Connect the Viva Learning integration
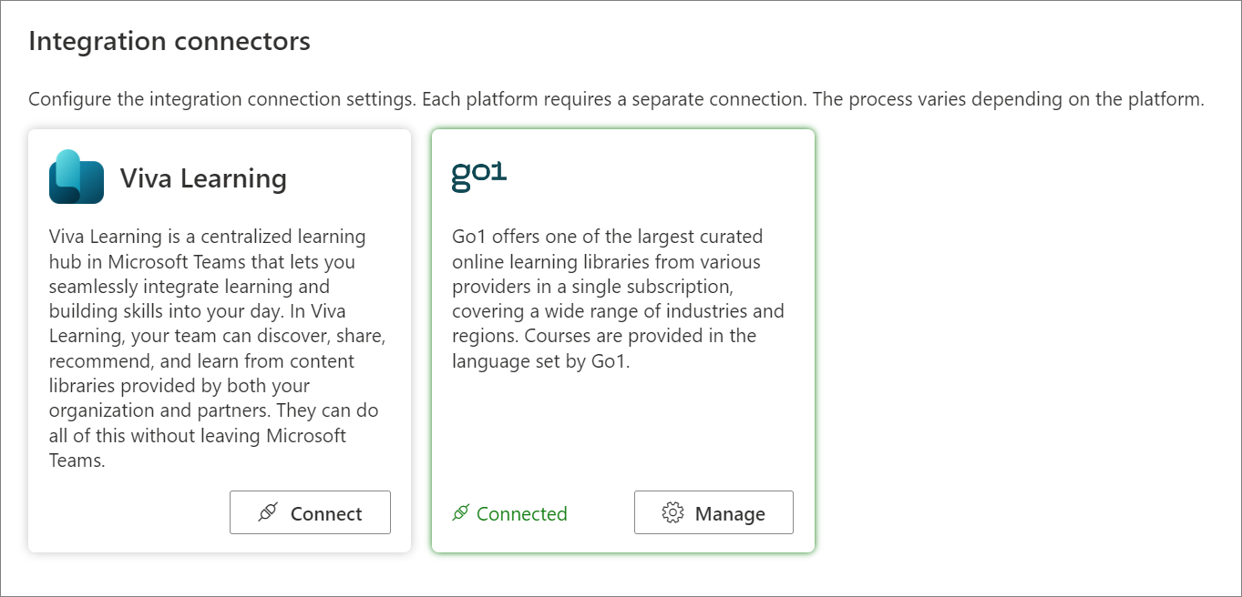1242x597 pixels. pos(310,512)
